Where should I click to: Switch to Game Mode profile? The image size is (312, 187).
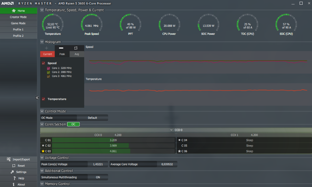(18, 23)
